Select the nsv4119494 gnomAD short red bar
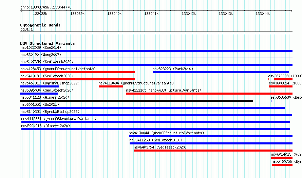Screen dimensions: 302x178 (111, 86)
